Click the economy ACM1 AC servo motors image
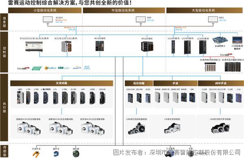The width and height of the screenshot is (244, 158). 93,128
